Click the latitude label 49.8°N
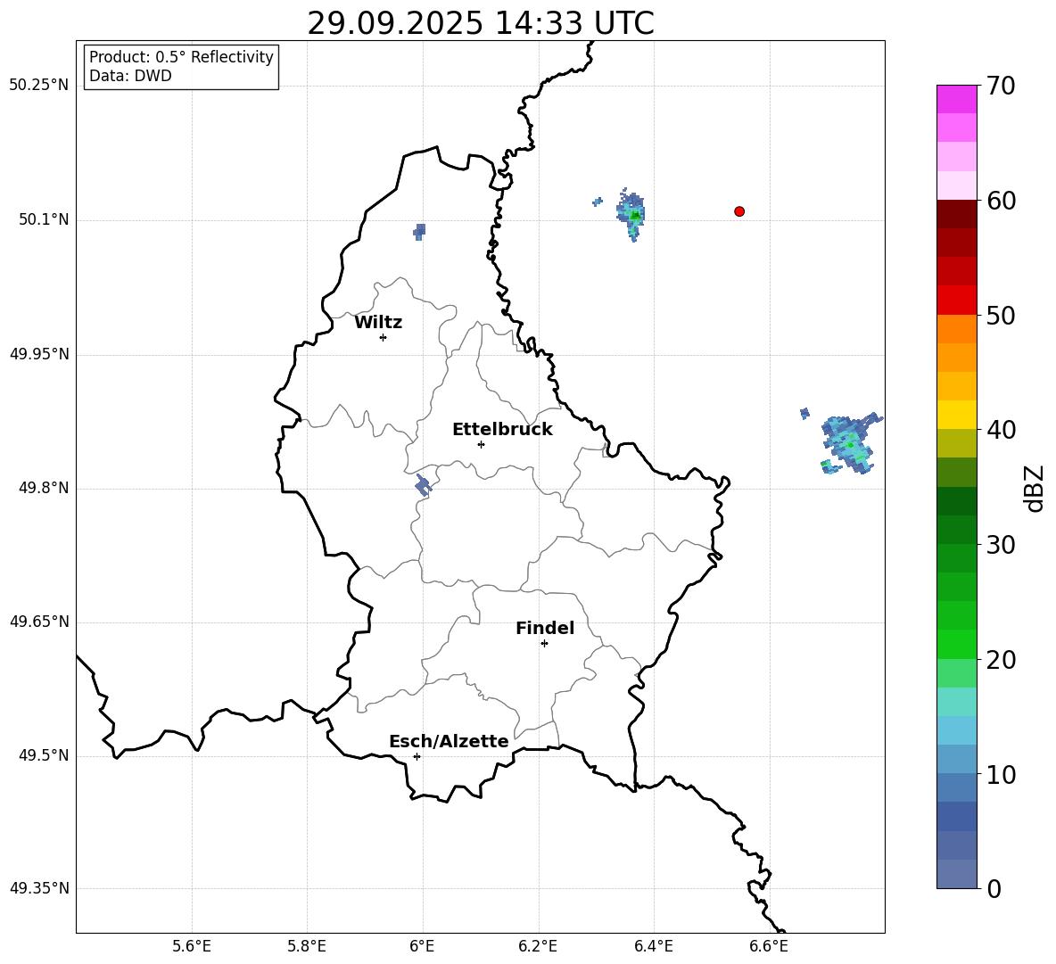The width and height of the screenshot is (1056, 964). pyautogui.click(x=44, y=488)
